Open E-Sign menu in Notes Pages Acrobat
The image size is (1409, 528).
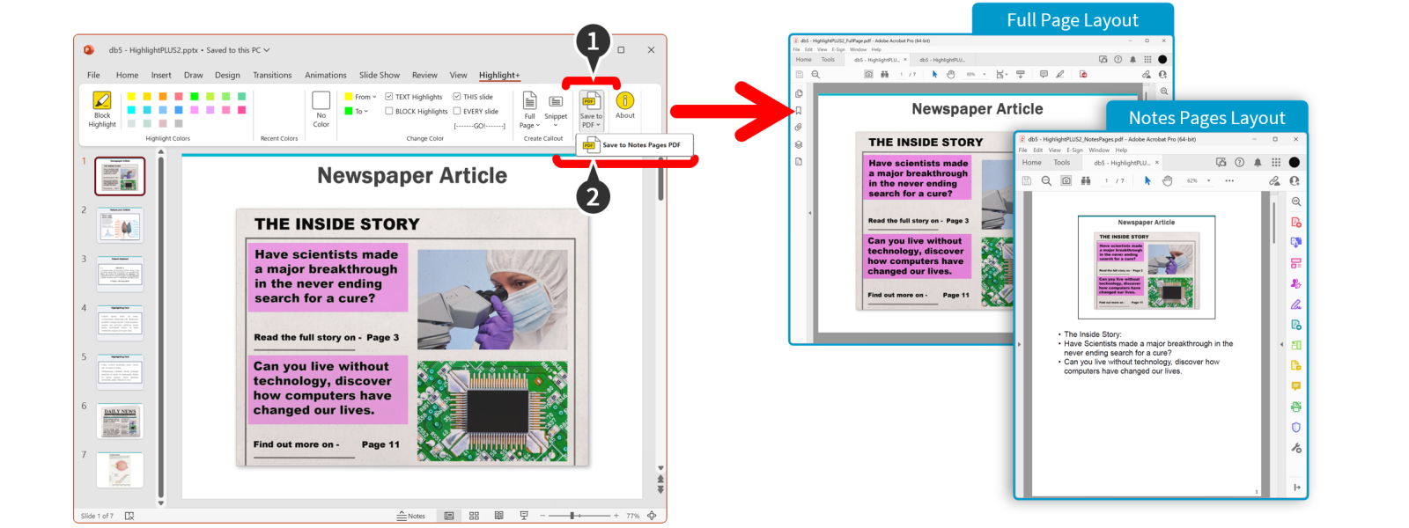coord(1075,150)
